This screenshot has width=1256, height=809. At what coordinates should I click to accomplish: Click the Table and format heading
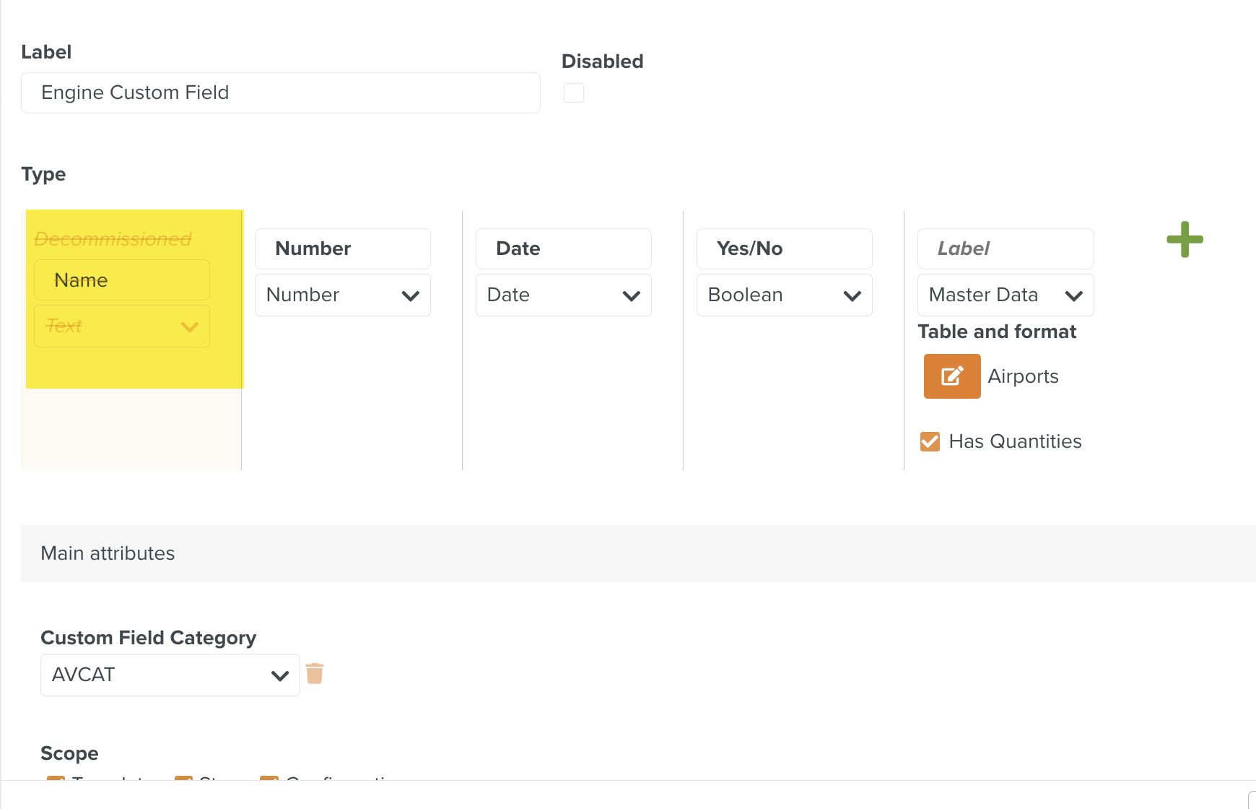click(997, 332)
